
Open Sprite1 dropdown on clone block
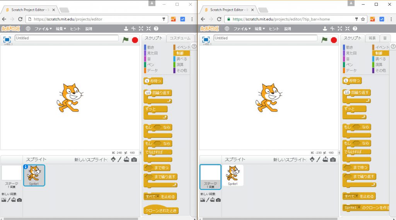pos(352,208)
